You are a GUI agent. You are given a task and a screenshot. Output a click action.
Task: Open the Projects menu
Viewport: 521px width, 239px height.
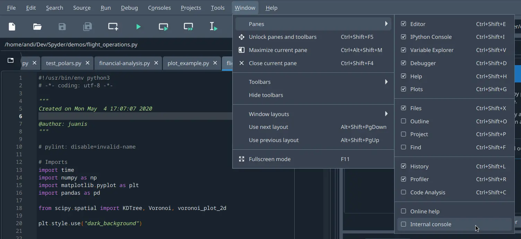point(191,8)
